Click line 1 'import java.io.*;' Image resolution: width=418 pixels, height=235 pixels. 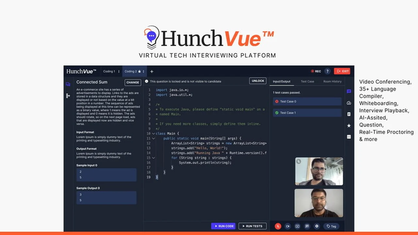[172, 90]
